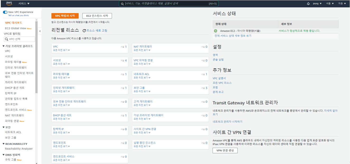Click the refresh resources icon
Image resolution: width=350 pixels, height=164 pixels.
click(84, 31)
